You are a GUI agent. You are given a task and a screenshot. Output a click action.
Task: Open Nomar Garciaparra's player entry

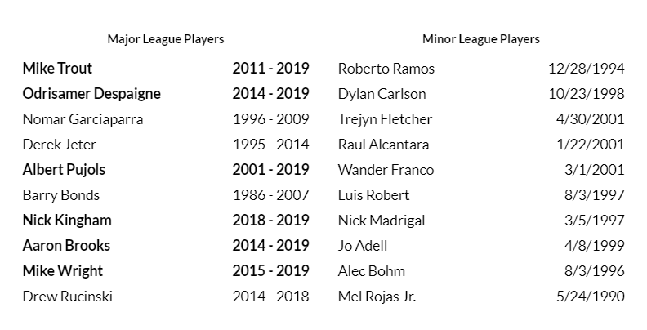pyautogui.click(x=83, y=119)
